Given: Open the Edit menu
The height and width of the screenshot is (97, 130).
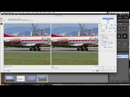Looking at the screenshot, I should pyautogui.click(x=19, y=12).
